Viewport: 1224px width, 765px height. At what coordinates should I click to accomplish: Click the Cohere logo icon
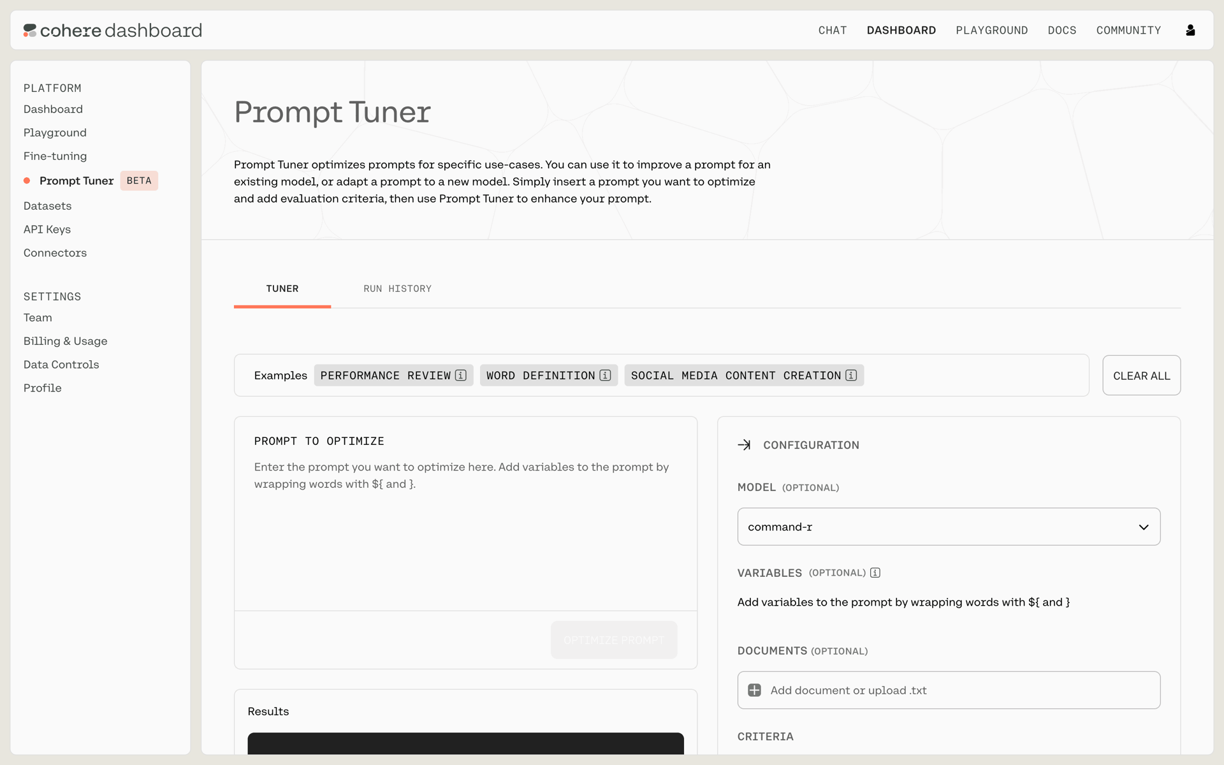30,30
